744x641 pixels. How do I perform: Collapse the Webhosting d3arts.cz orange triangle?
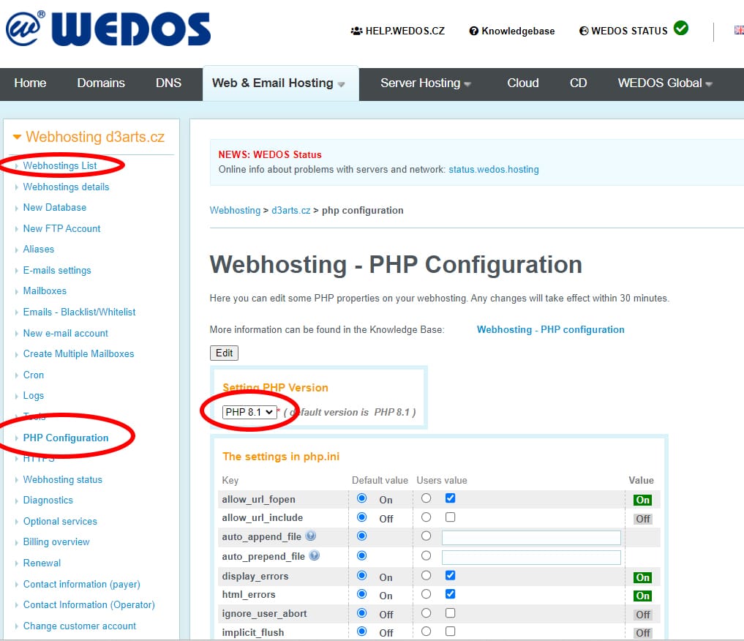[17, 137]
